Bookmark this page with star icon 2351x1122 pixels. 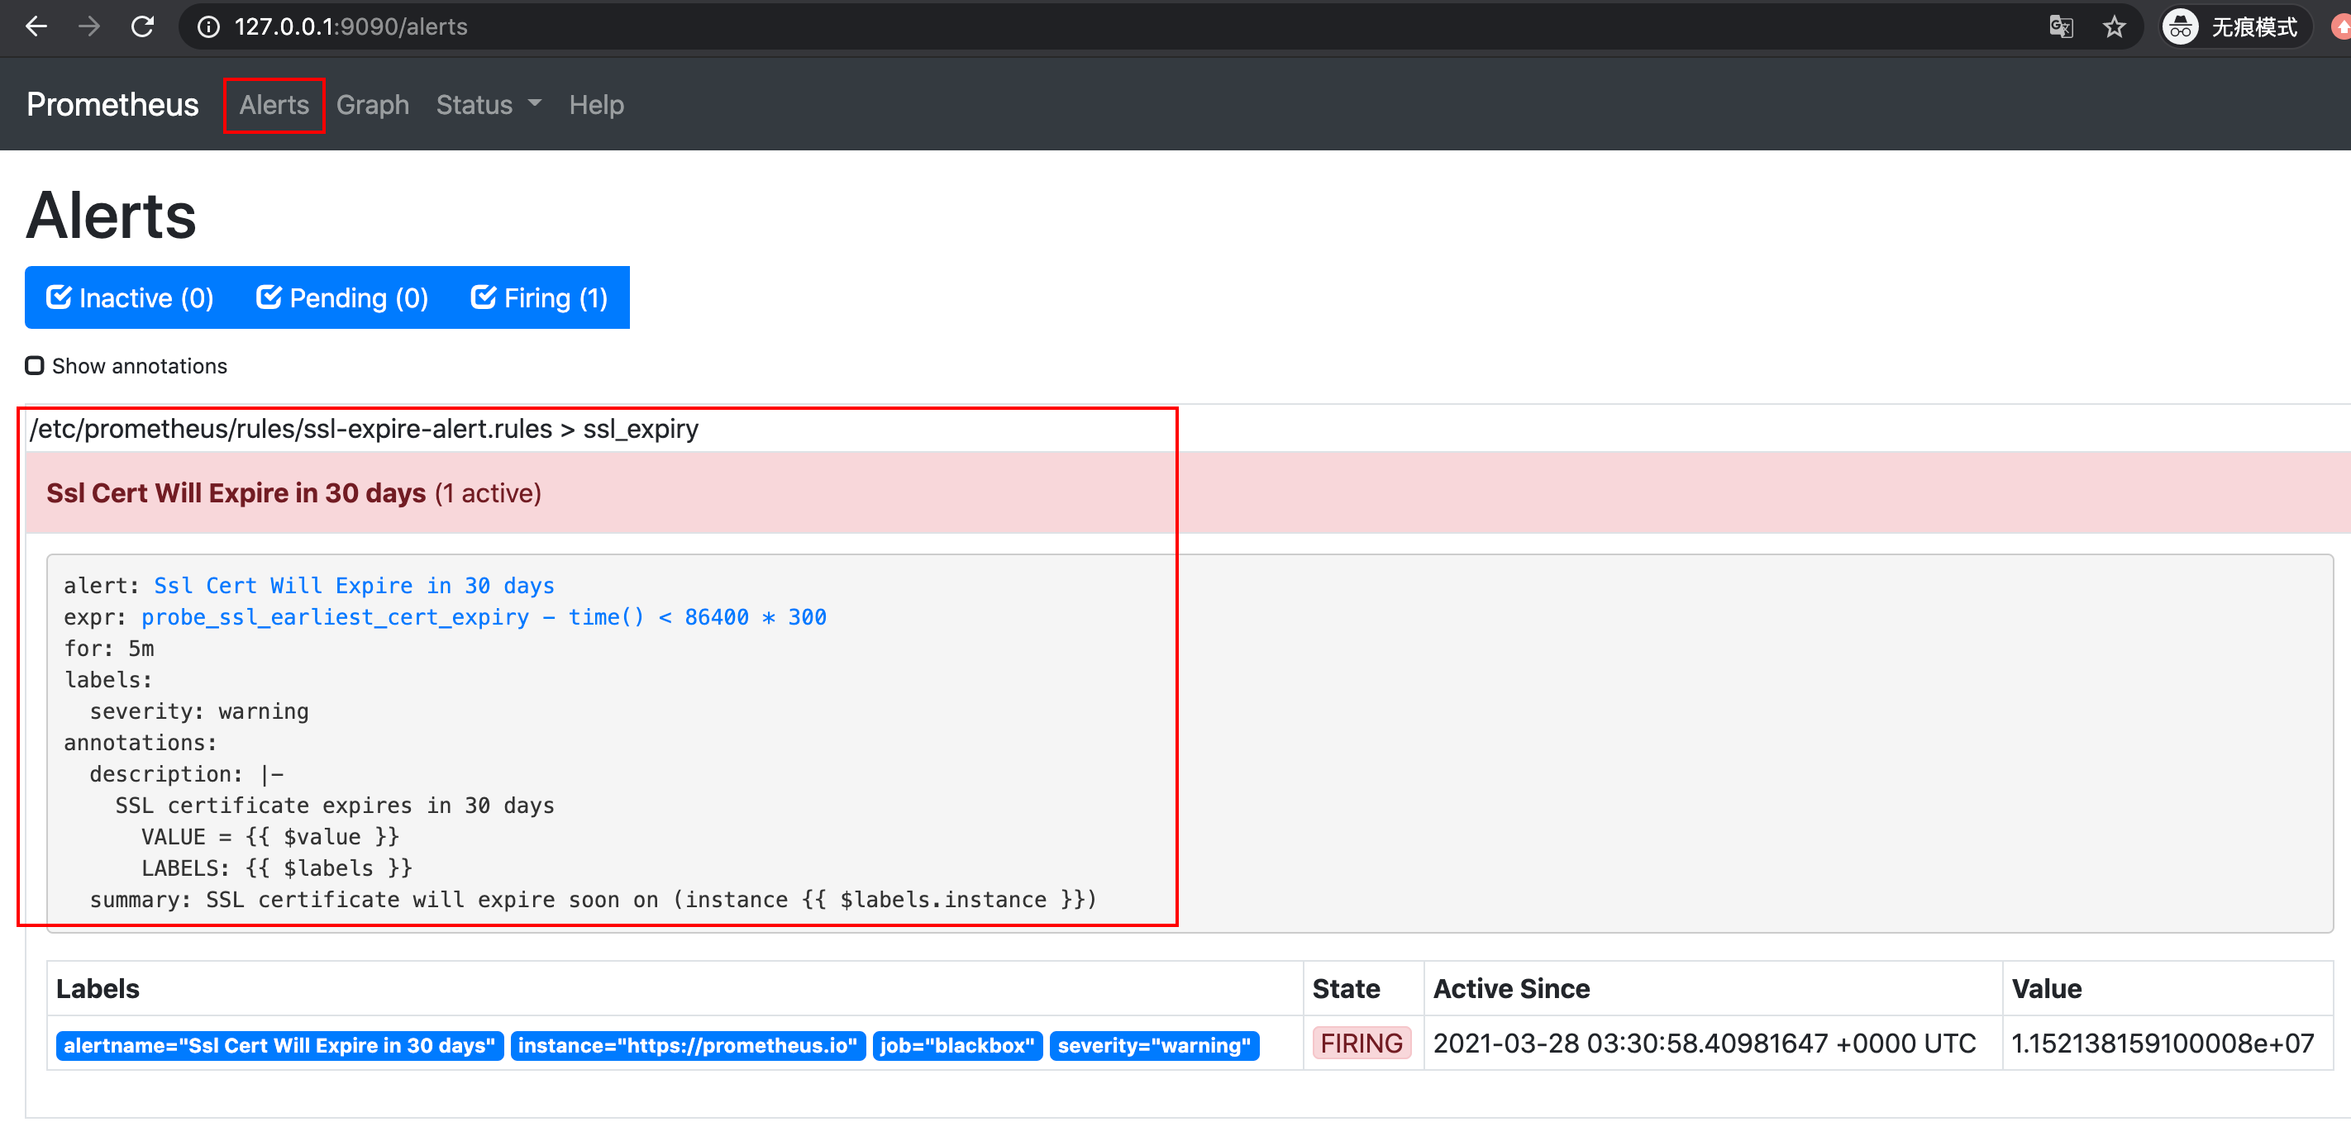(x=2114, y=26)
